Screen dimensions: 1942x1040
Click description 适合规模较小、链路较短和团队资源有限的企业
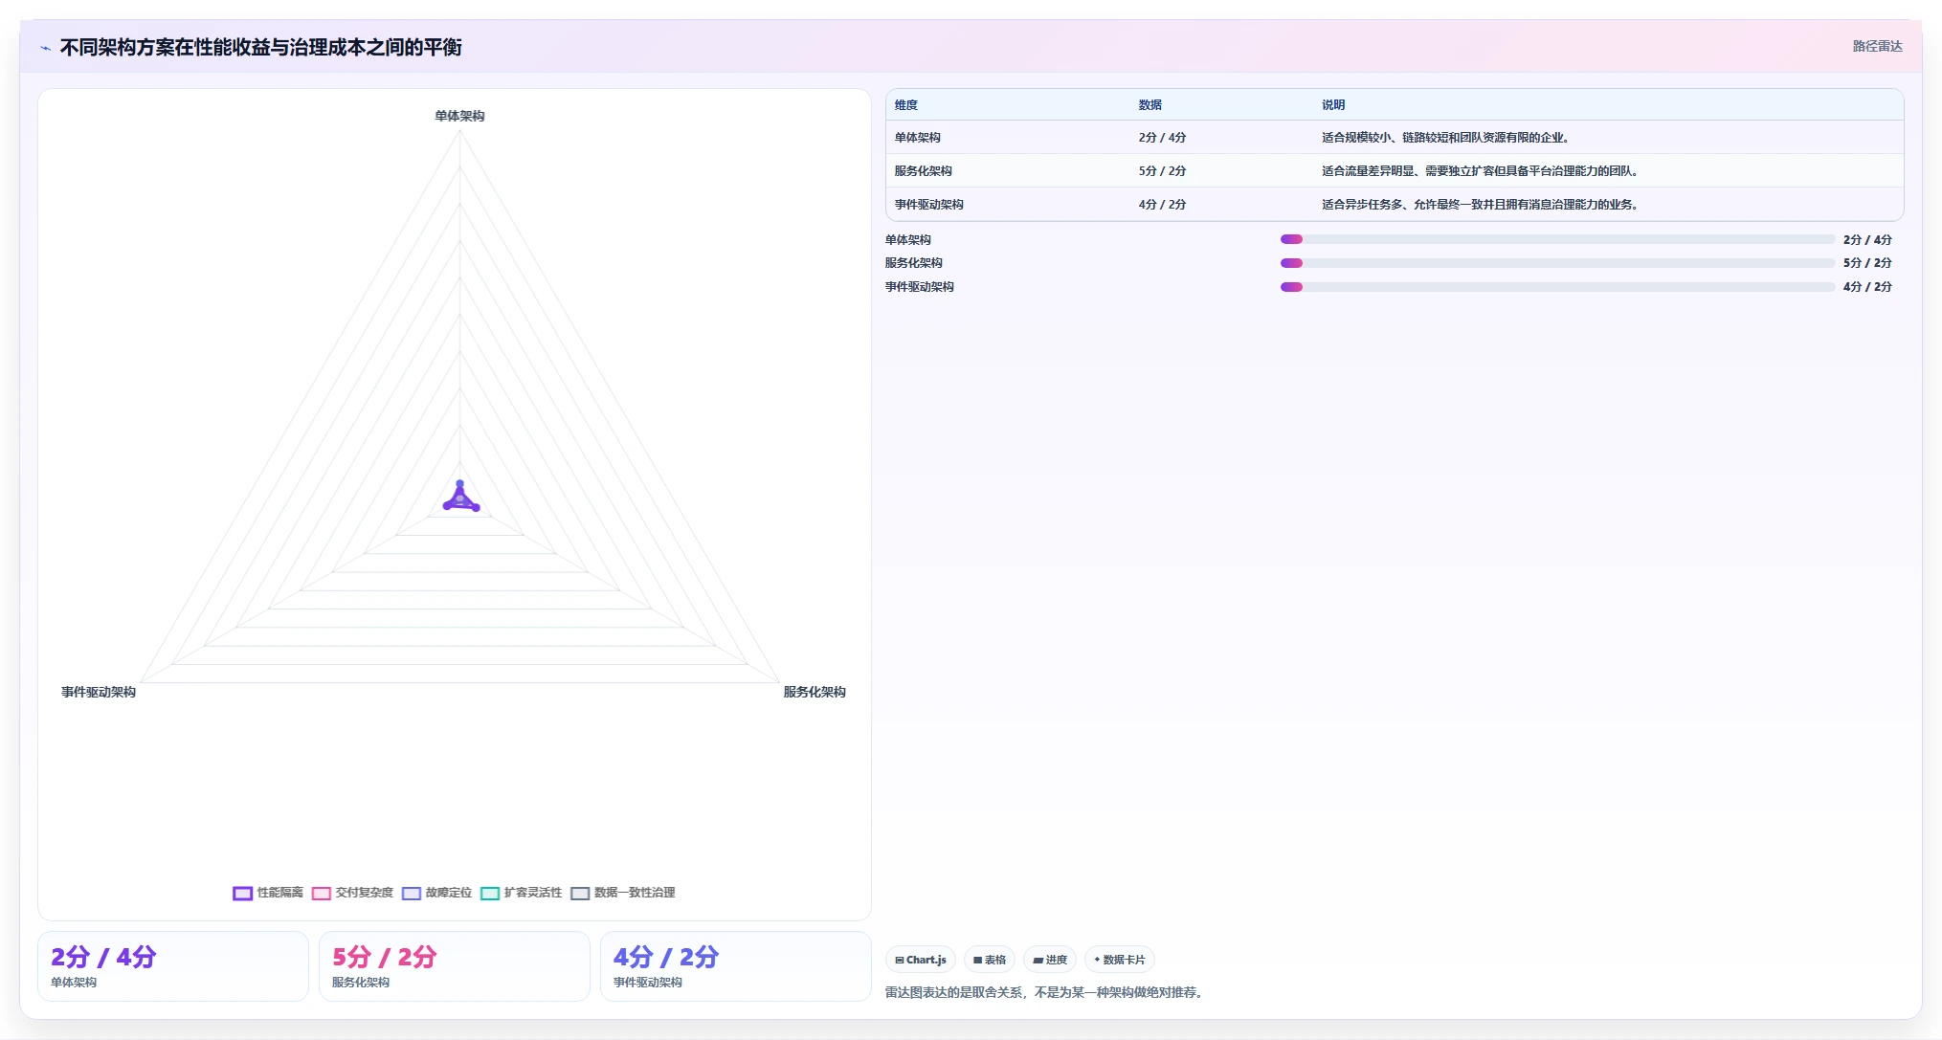(x=1445, y=138)
